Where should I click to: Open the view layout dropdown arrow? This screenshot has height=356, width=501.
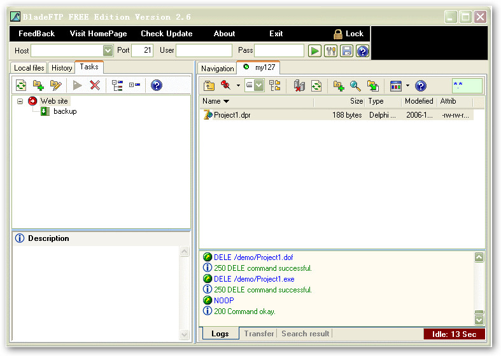pyautogui.click(x=407, y=85)
